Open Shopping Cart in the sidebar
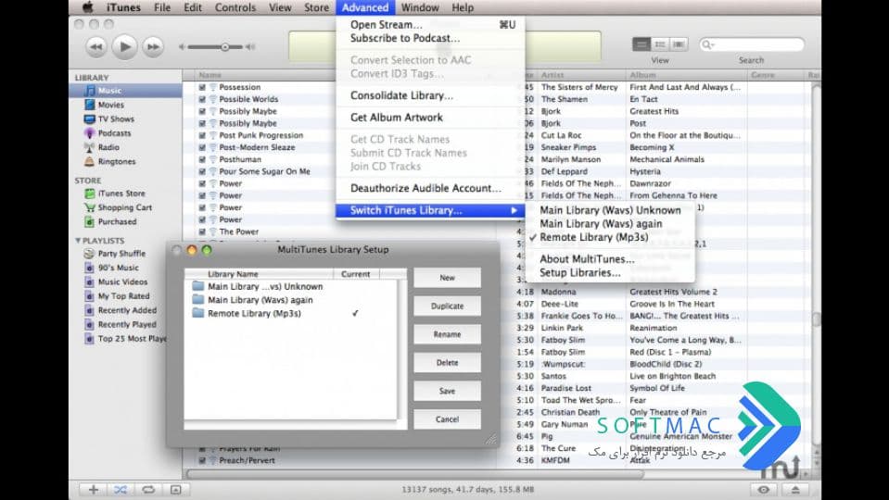This screenshot has height=500, width=889. click(x=125, y=207)
